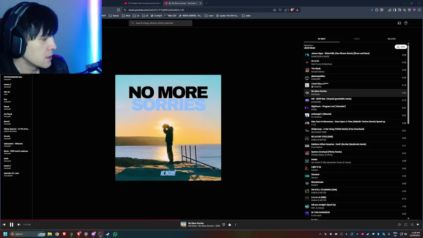
Task: Play RELAX MY EYES (D&B)
Action: pos(355,138)
